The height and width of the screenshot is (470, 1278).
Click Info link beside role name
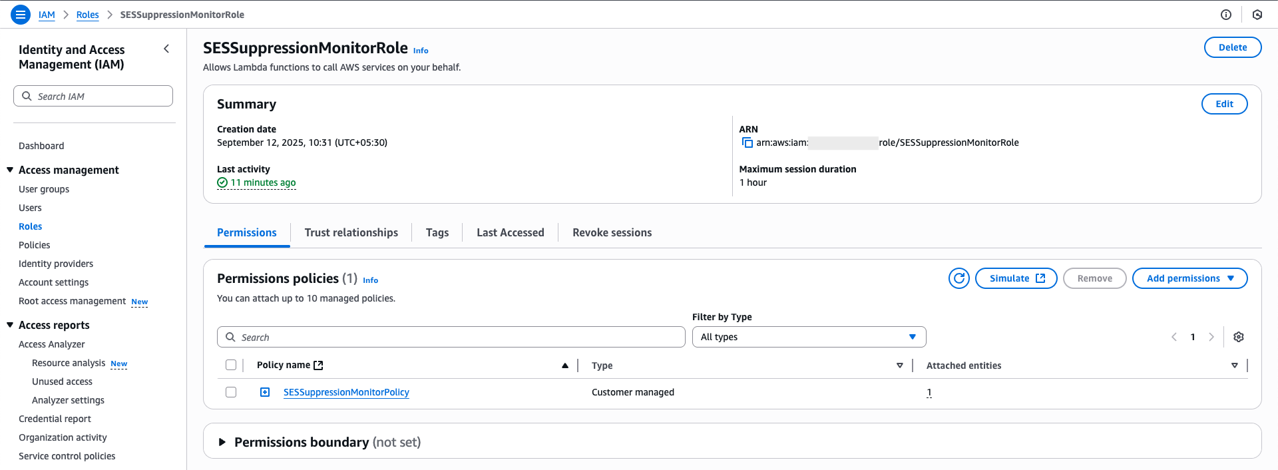point(421,51)
